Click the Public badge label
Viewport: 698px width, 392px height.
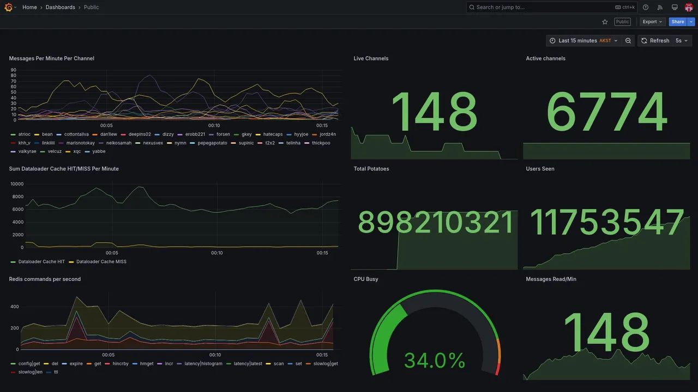pyautogui.click(x=622, y=22)
